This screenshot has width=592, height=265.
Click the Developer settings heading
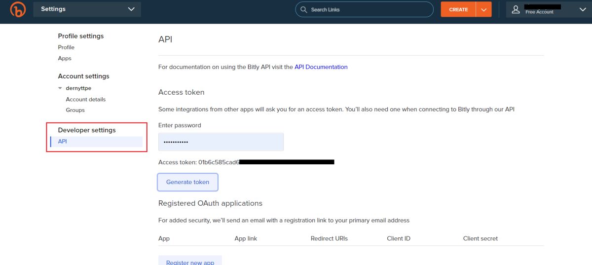87,130
